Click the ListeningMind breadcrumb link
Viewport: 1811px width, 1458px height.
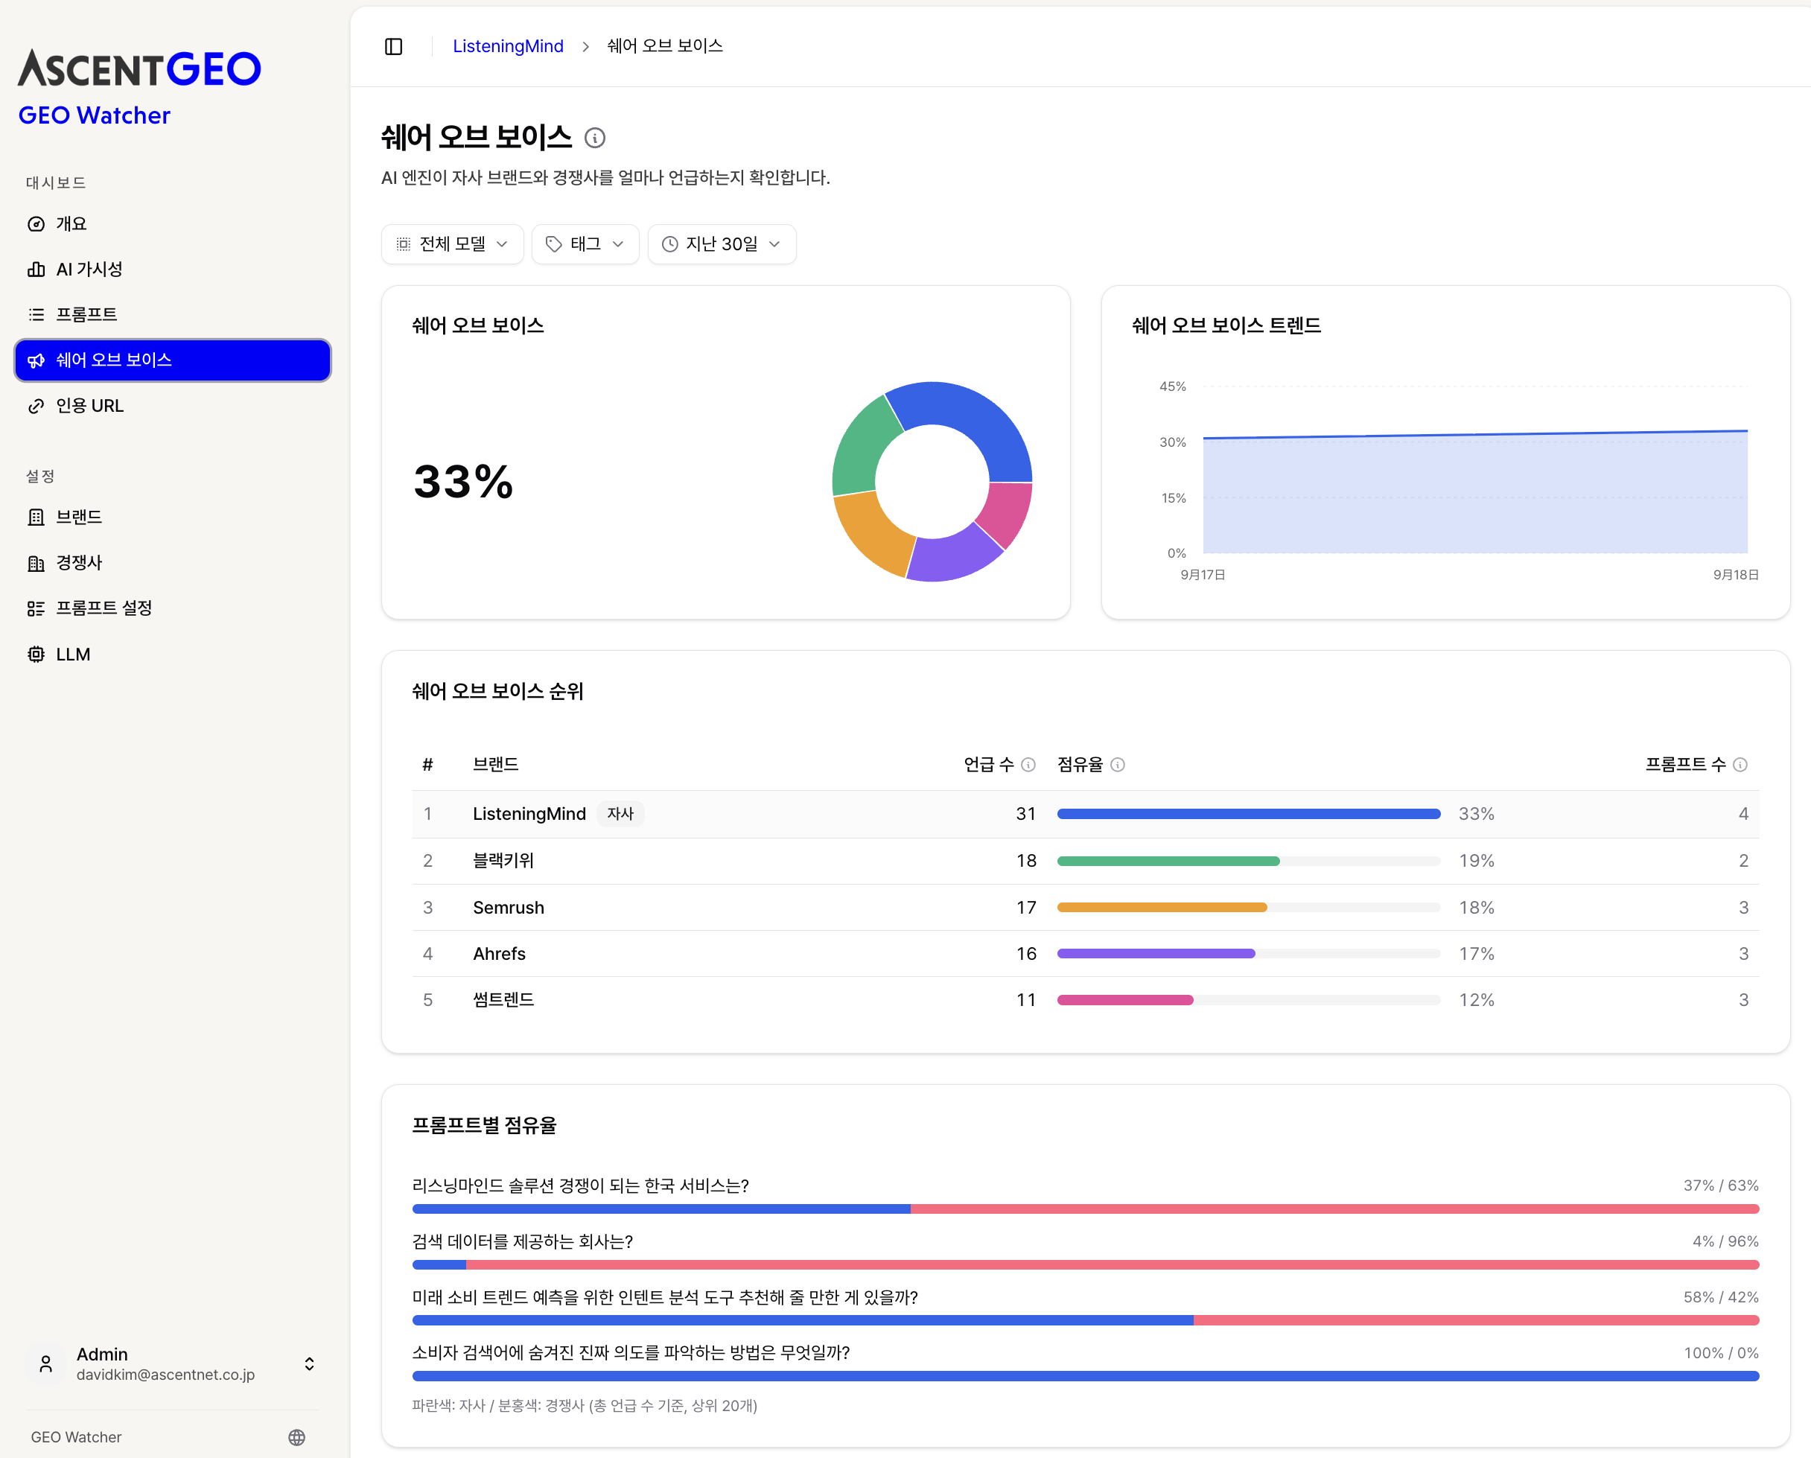(x=508, y=46)
